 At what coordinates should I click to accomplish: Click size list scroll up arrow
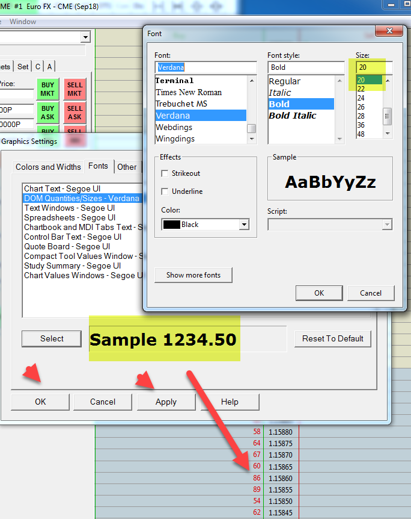[388, 81]
